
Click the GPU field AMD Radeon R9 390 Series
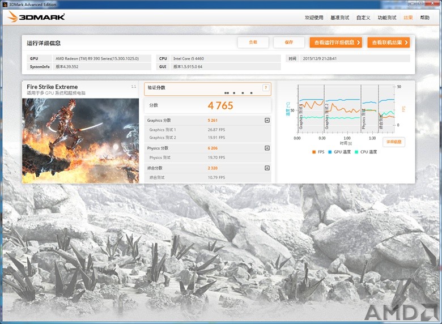[102, 58]
